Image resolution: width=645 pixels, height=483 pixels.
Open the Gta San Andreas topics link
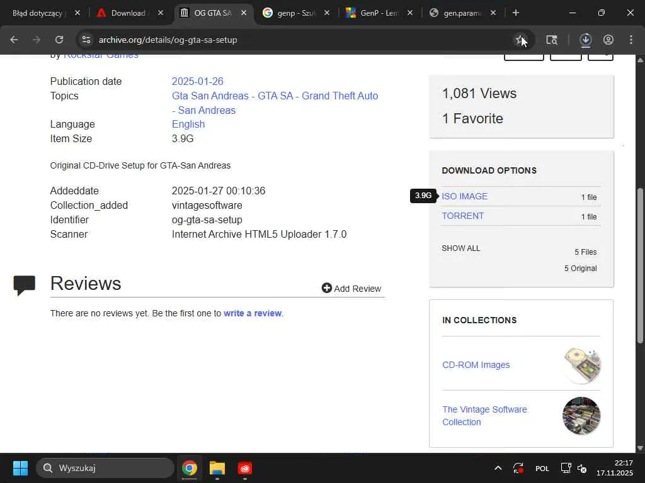pyautogui.click(x=275, y=103)
